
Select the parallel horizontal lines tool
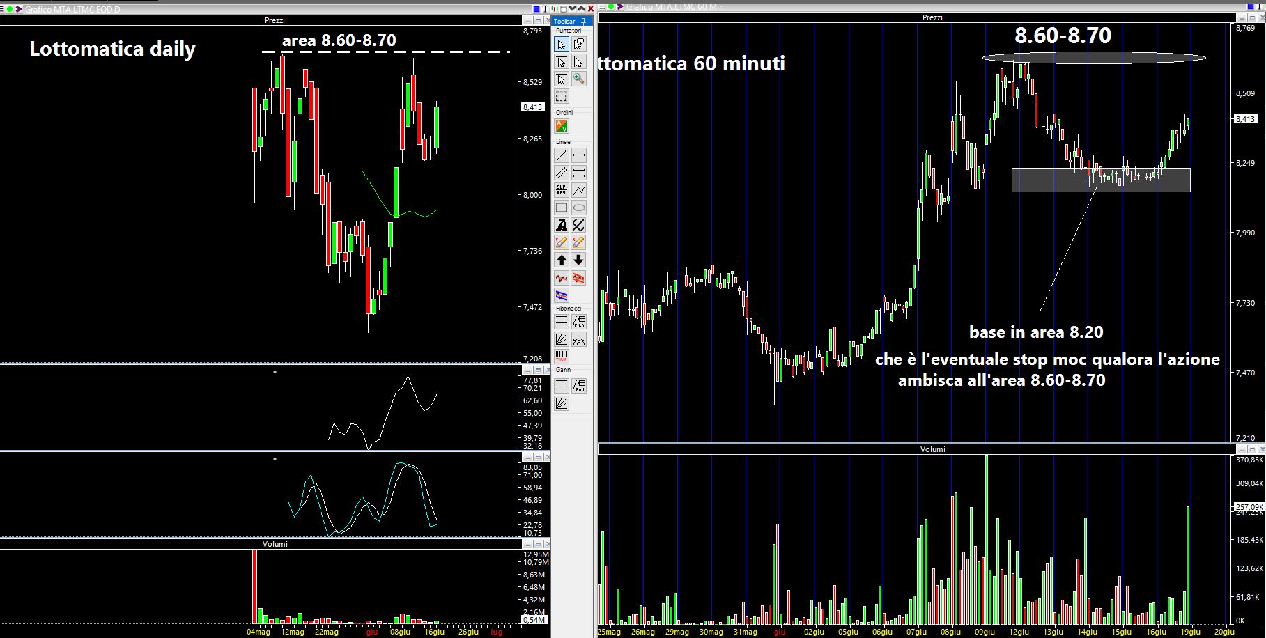click(579, 173)
